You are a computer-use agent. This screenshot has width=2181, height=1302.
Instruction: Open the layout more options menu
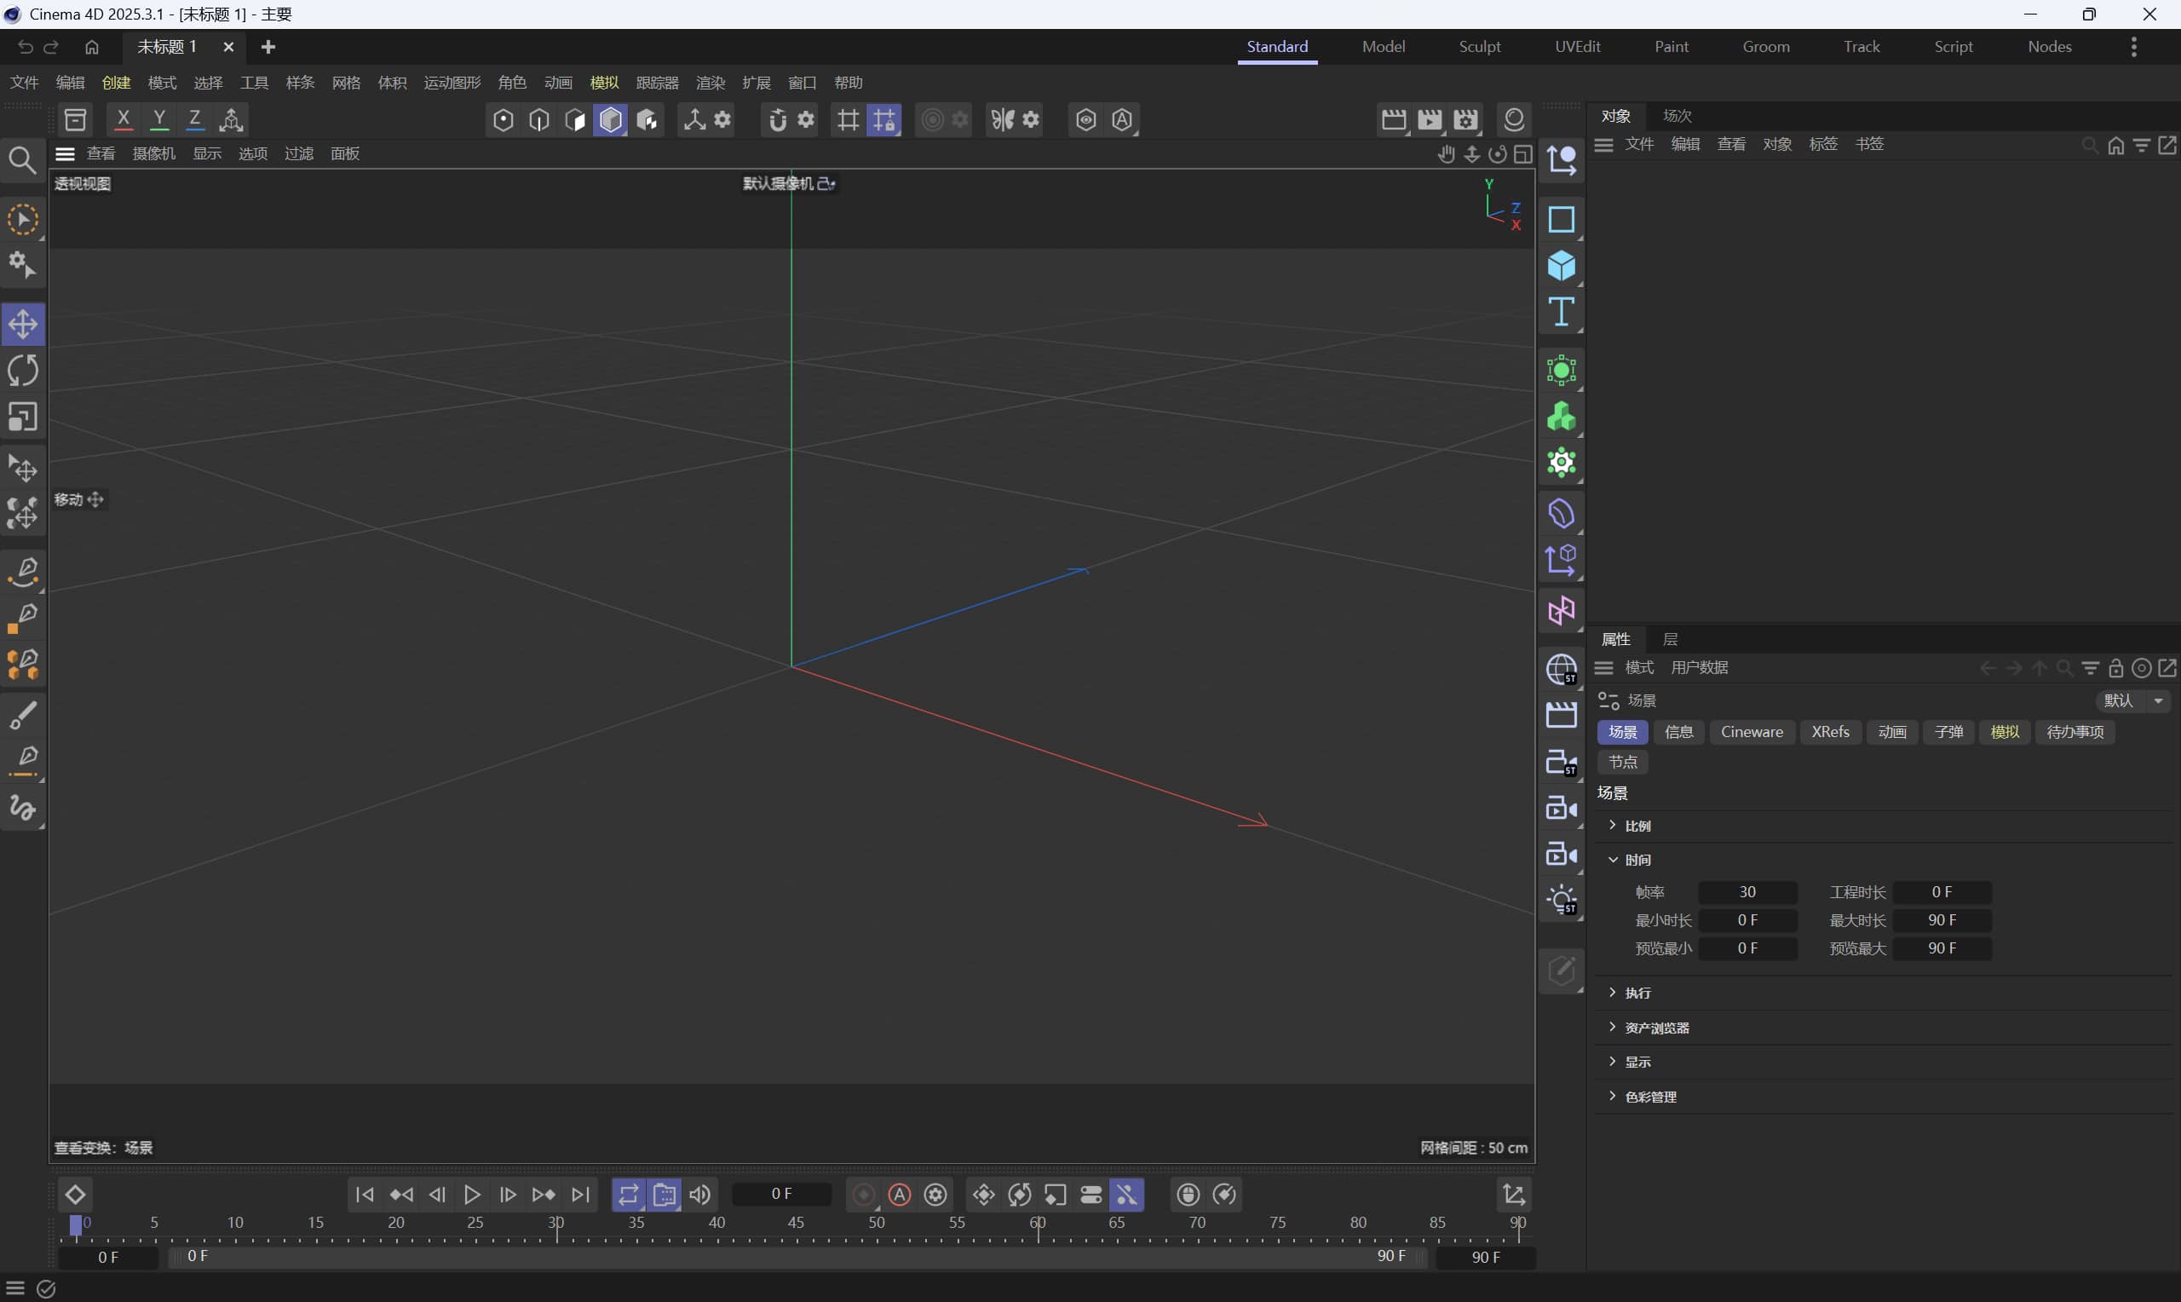point(2133,47)
